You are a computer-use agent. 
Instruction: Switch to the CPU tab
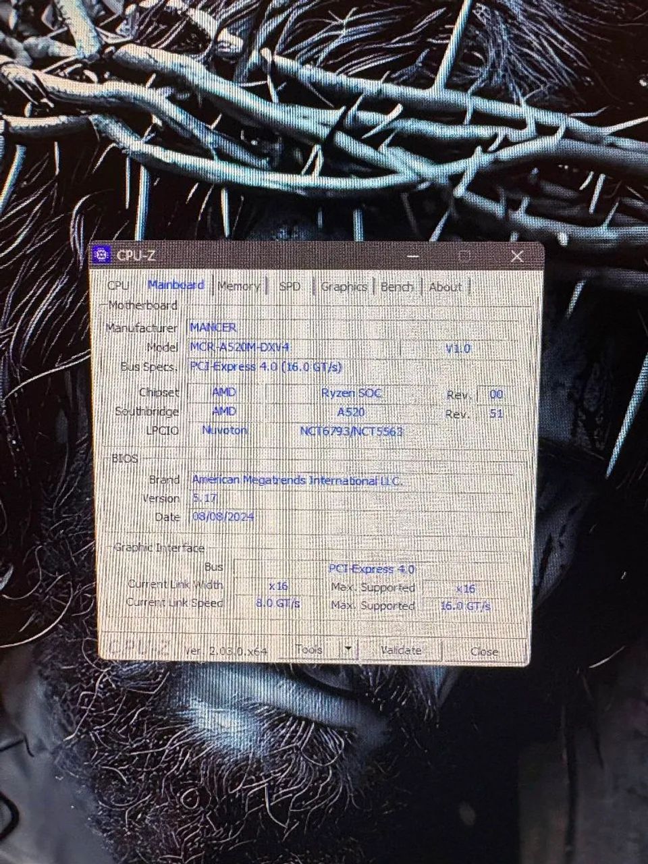coord(117,286)
